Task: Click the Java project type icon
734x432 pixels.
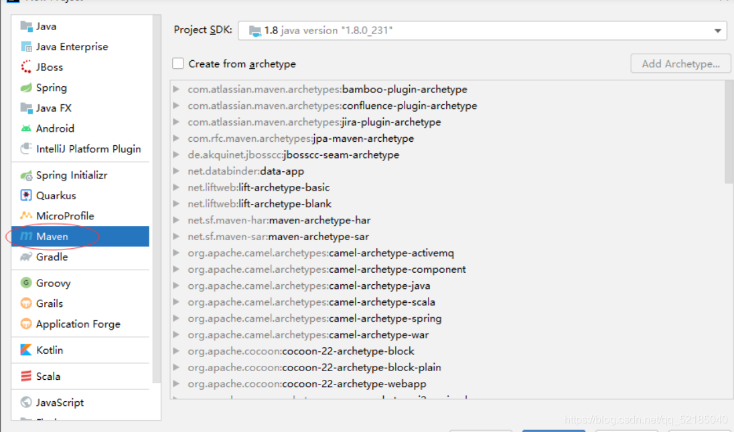Action: click(x=26, y=26)
